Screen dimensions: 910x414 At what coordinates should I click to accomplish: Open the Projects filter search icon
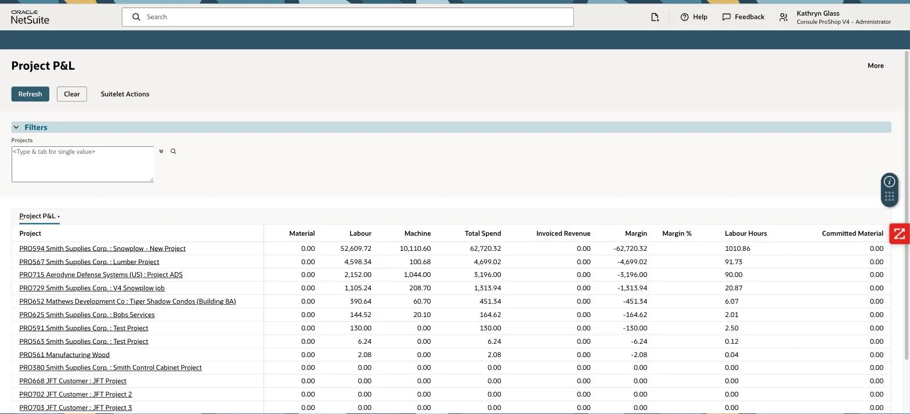coord(173,151)
